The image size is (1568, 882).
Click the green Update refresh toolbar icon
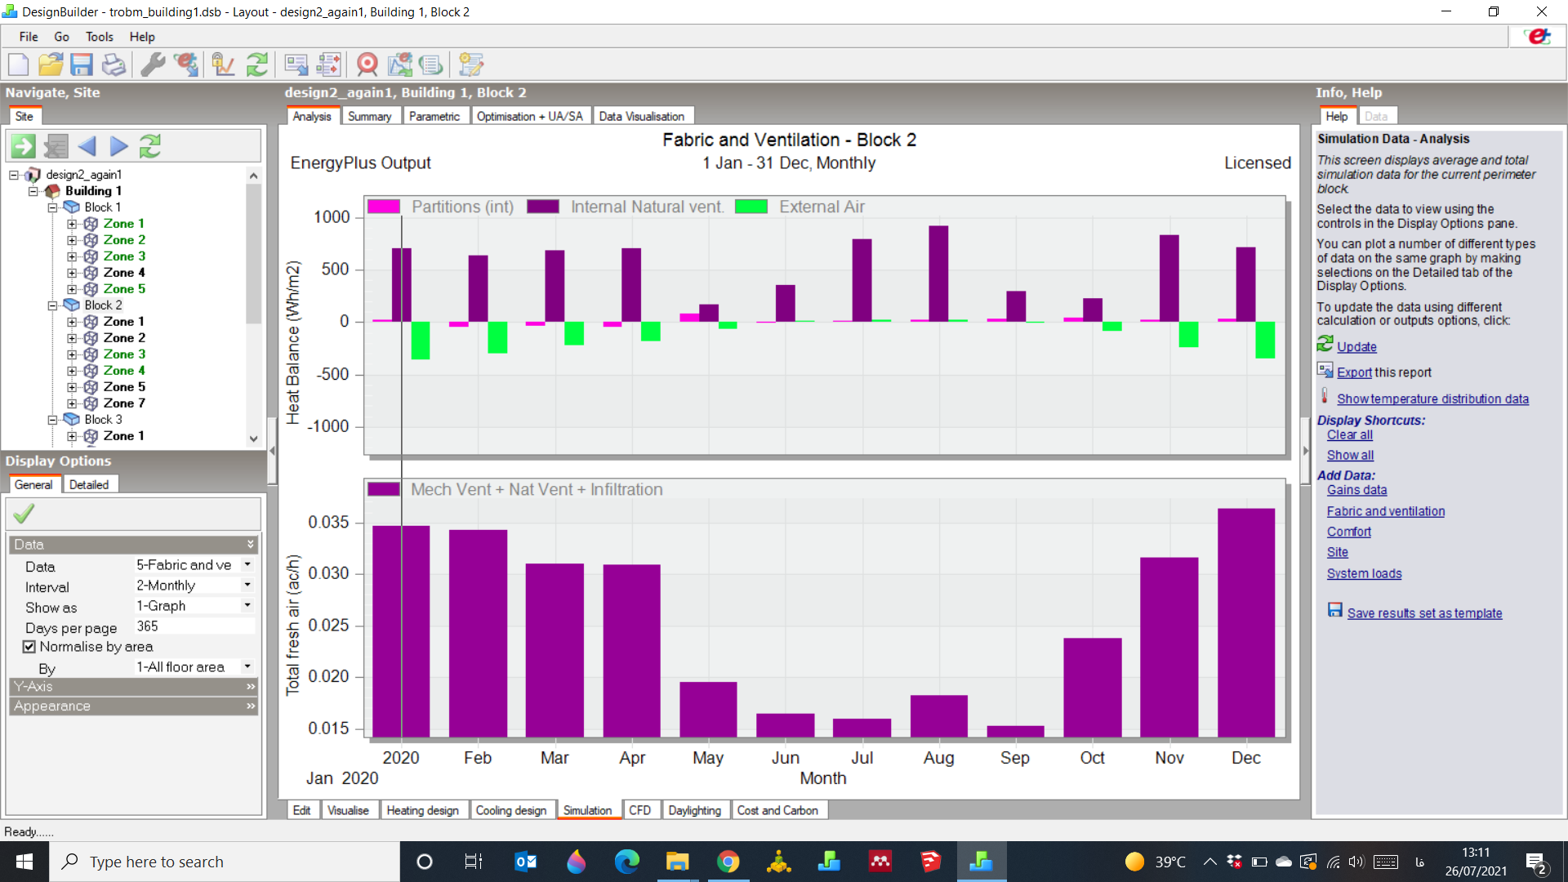coord(257,65)
